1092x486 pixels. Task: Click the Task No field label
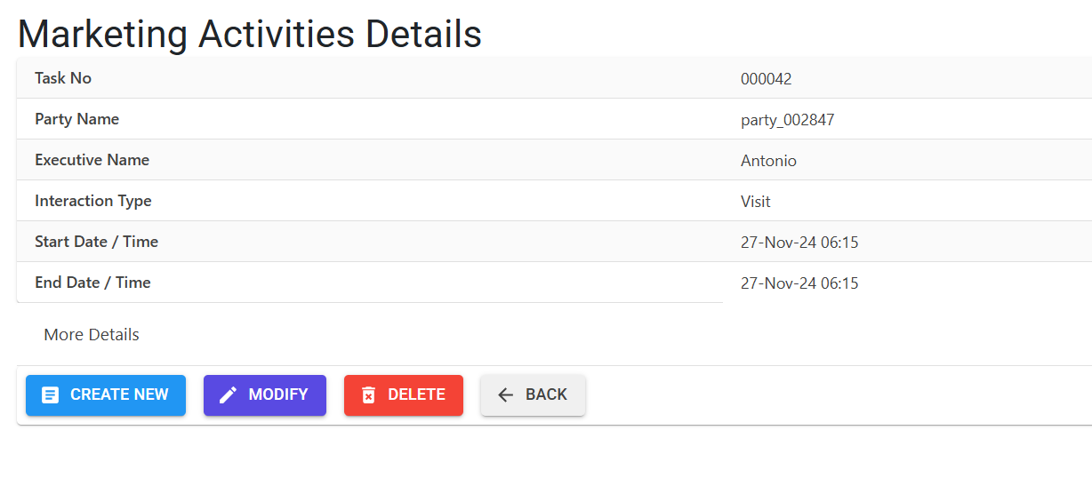(63, 78)
